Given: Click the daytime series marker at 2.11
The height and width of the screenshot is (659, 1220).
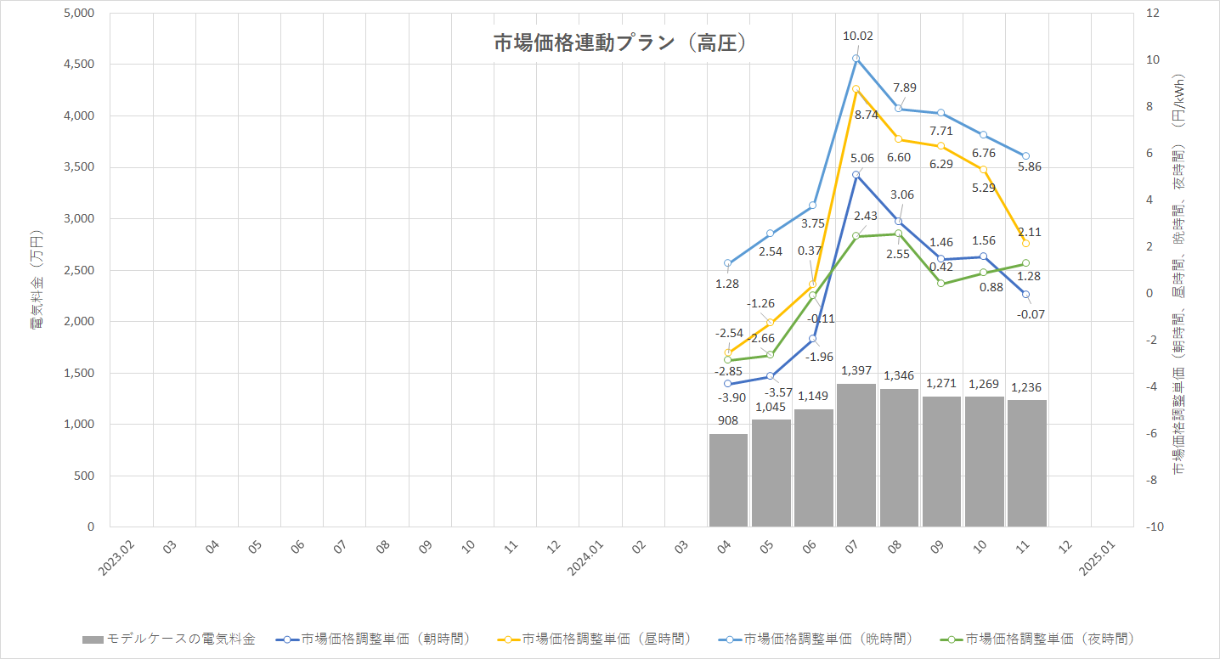Looking at the screenshot, I should pos(1026,244).
